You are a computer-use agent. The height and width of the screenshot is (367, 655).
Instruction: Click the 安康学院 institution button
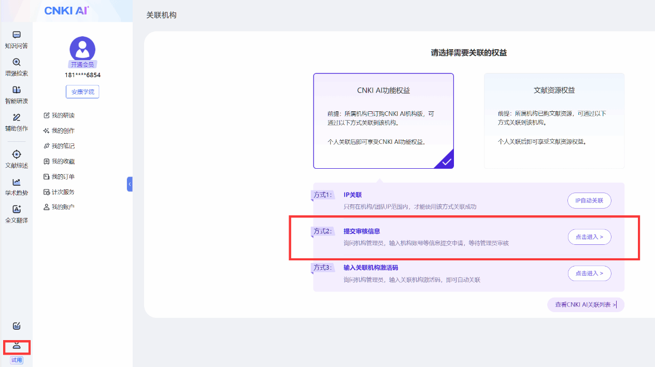pos(82,92)
